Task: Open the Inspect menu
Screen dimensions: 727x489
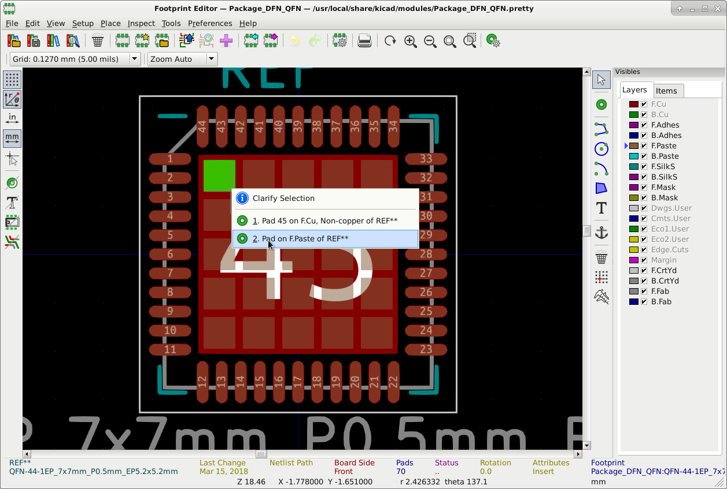Action: point(141,24)
